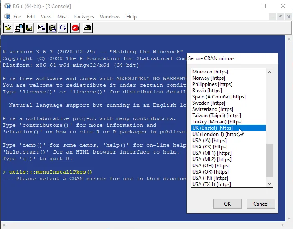Click console horizontal scrollbar right arrow

pos(282,225)
